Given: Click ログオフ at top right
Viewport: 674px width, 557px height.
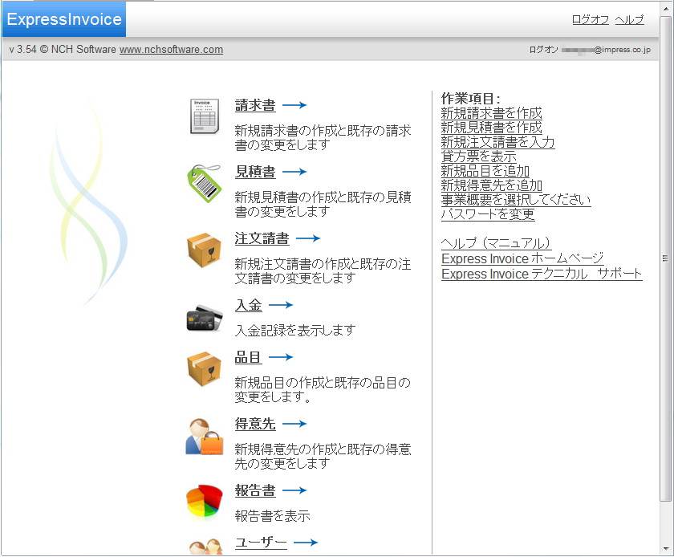Looking at the screenshot, I should tap(589, 20).
